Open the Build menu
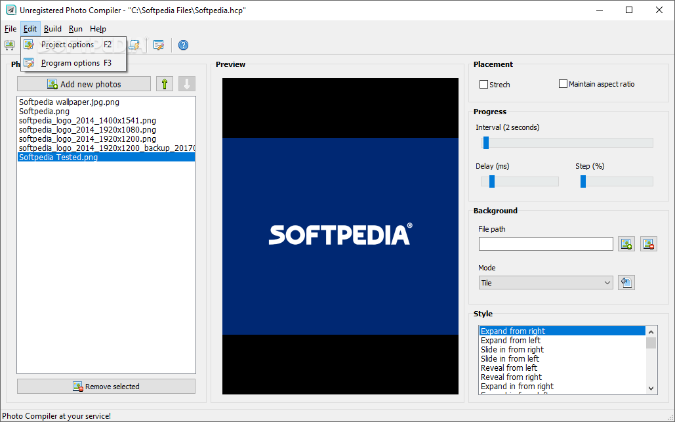Image resolution: width=675 pixels, height=422 pixels. (x=52, y=29)
